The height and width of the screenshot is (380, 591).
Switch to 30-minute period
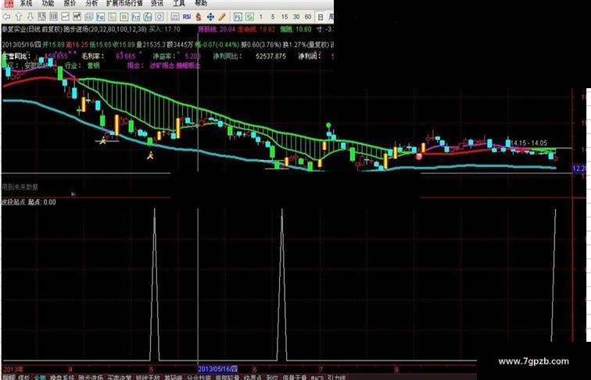pyautogui.click(x=296, y=16)
